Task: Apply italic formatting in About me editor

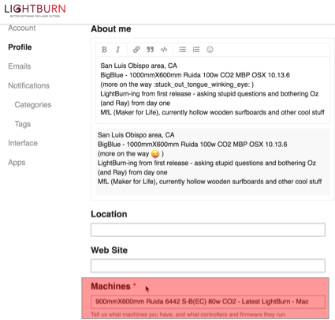Action: (x=117, y=50)
